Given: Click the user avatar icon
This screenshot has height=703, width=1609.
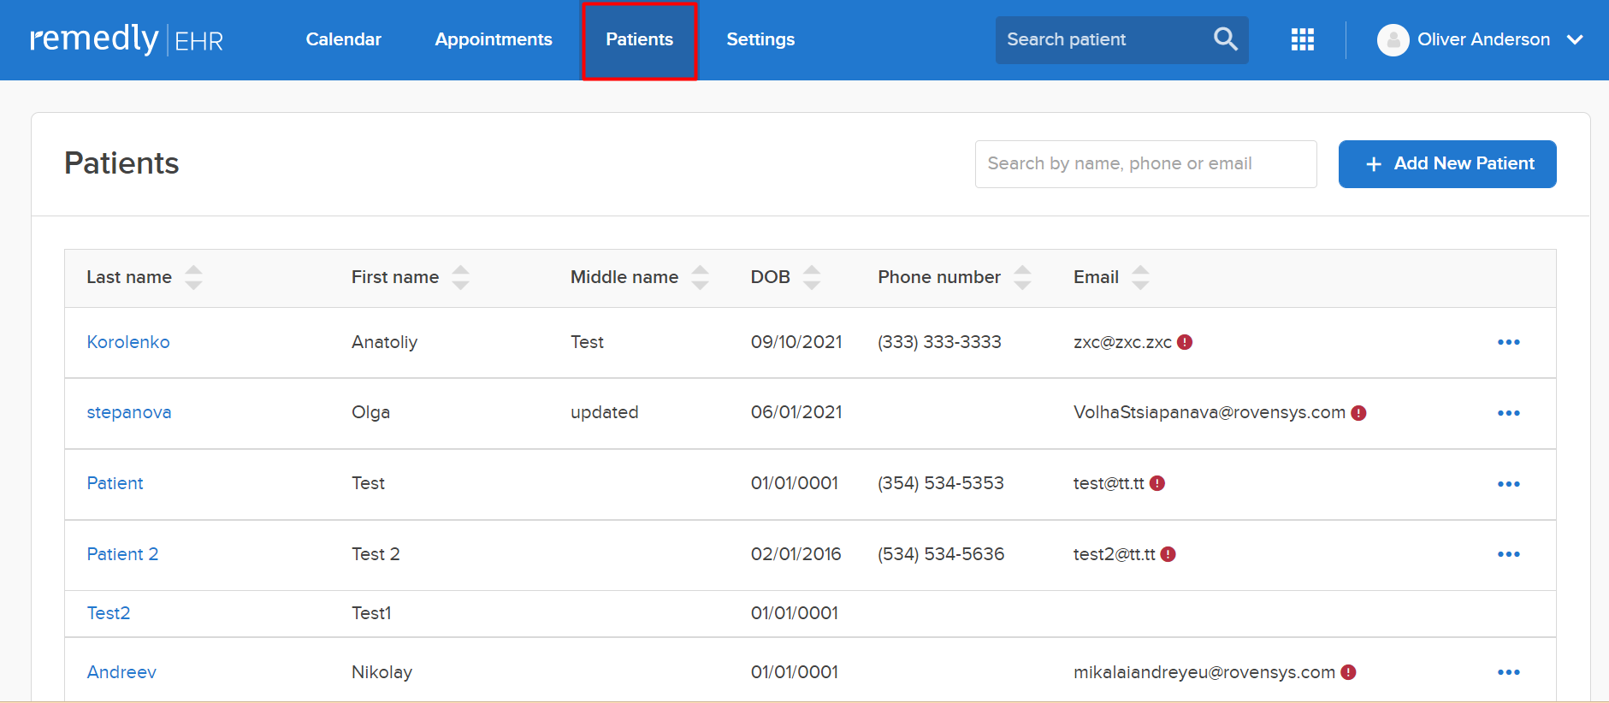Looking at the screenshot, I should [x=1393, y=40].
